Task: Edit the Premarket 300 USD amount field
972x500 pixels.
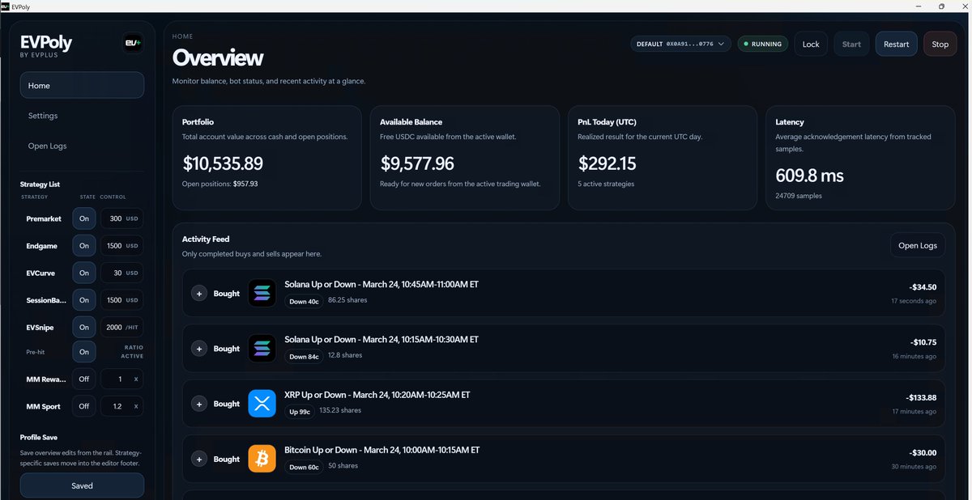Action: pyautogui.click(x=122, y=218)
